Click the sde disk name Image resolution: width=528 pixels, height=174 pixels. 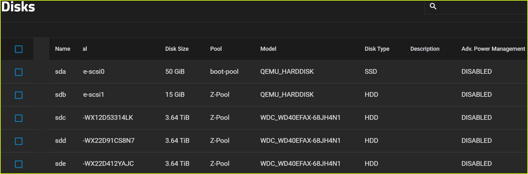(60, 164)
